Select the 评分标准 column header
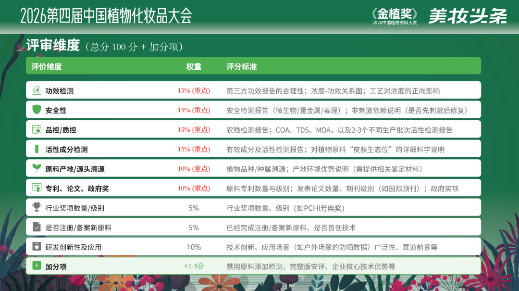519x291 pixels. pyautogui.click(x=242, y=67)
